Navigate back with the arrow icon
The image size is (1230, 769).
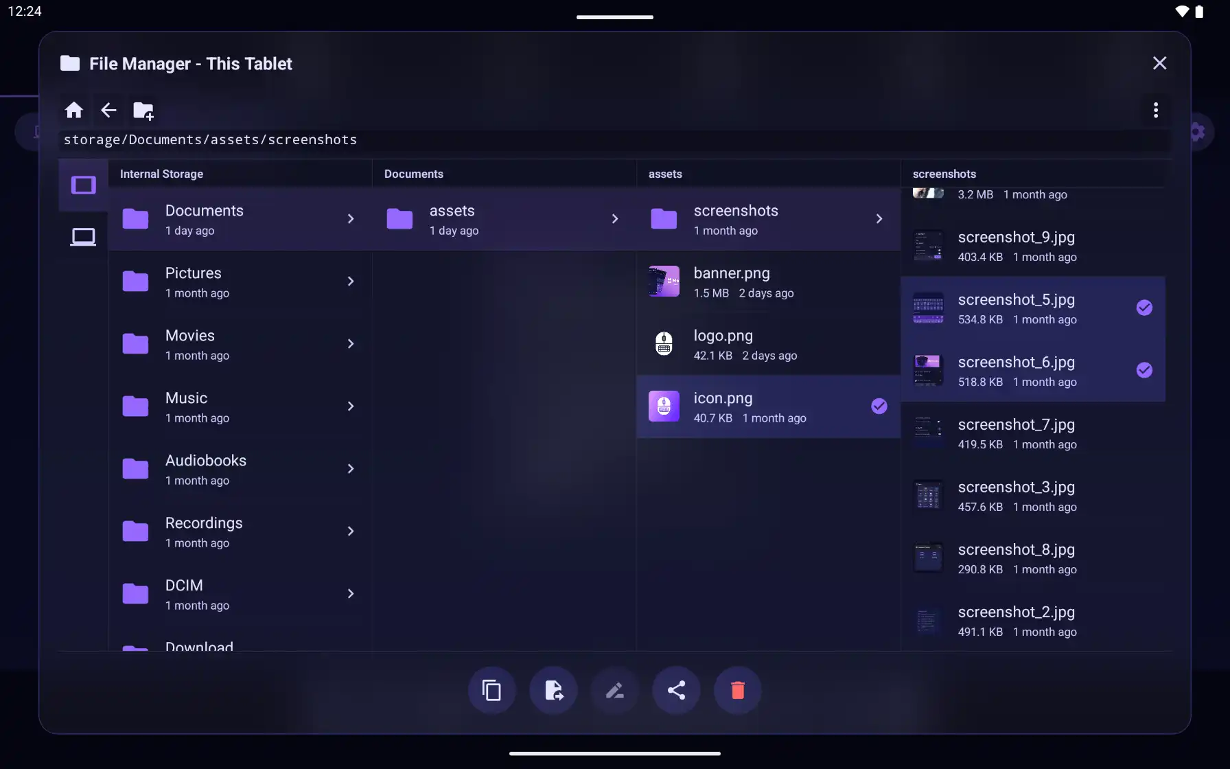pos(108,110)
